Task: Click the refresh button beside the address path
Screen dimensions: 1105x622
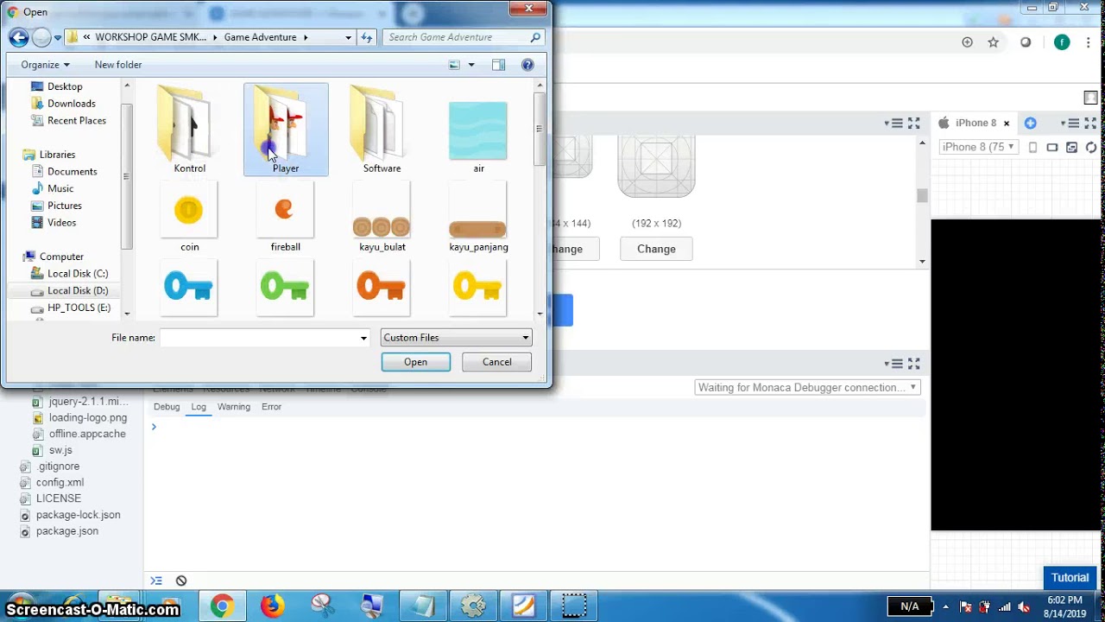Action: [x=367, y=37]
